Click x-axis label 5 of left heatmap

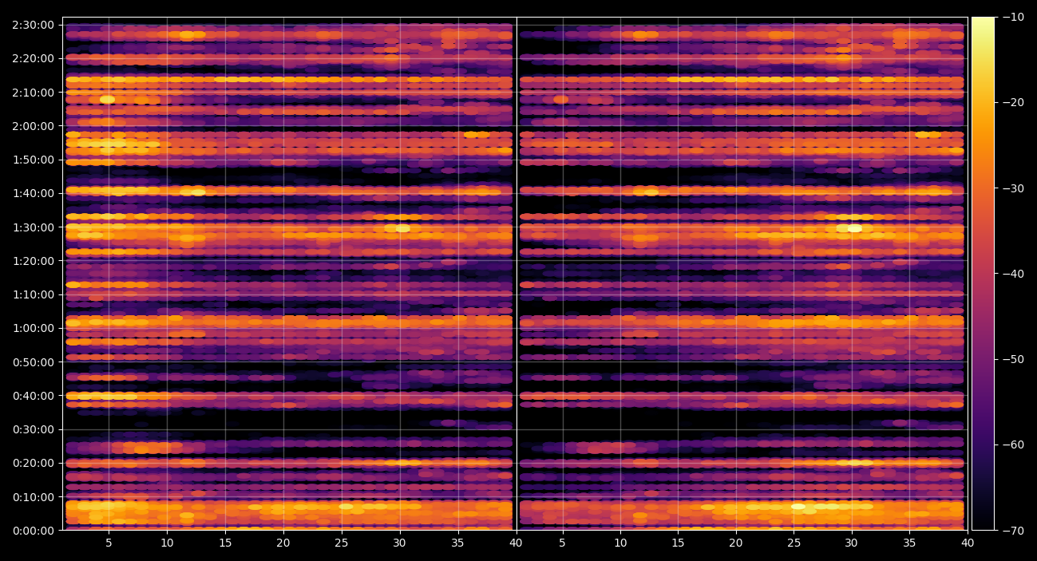pyautogui.click(x=109, y=543)
